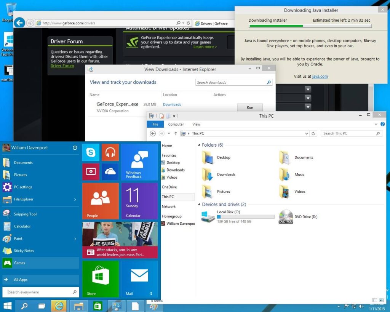Open File Explorer from taskbar
Screen dimensions: 390x312
click(78, 306)
